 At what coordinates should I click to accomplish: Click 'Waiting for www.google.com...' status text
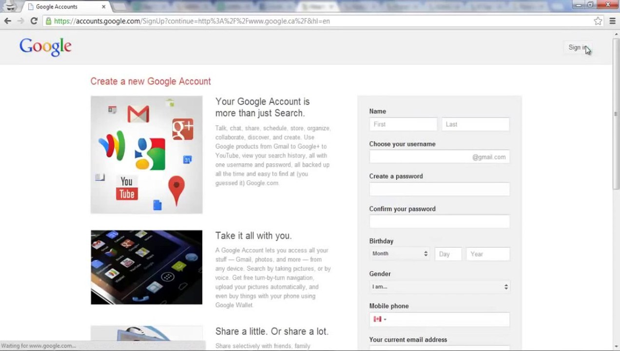39,346
